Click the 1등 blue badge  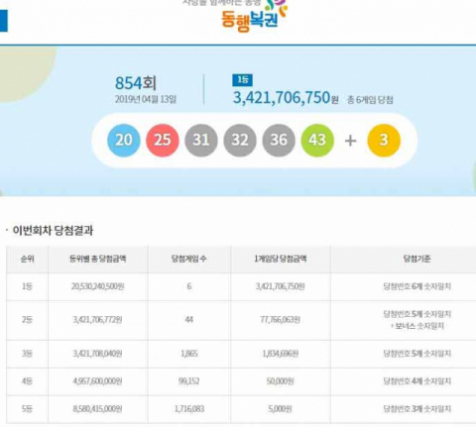(243, 79)
